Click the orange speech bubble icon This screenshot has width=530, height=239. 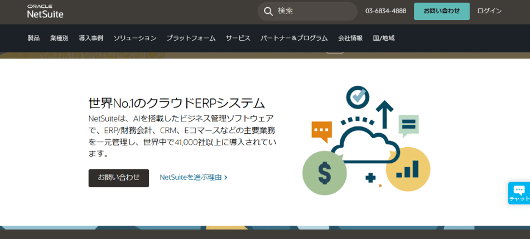coord(321,131)
